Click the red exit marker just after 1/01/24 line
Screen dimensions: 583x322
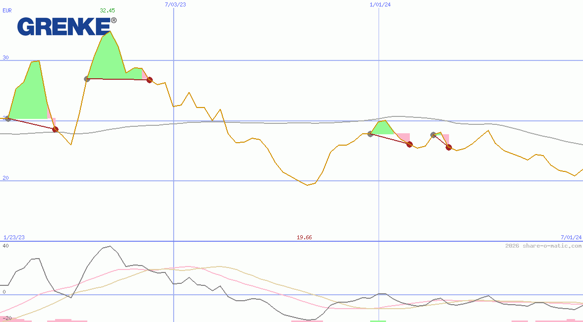point(409,144)
